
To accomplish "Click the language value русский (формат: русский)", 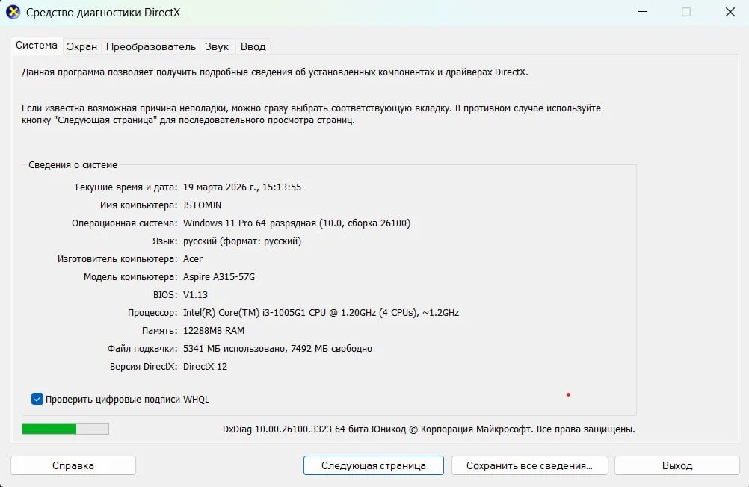I will 242,241.
